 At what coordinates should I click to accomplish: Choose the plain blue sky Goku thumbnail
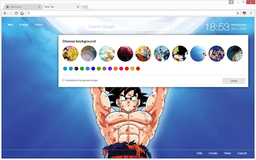pos(198,54)
